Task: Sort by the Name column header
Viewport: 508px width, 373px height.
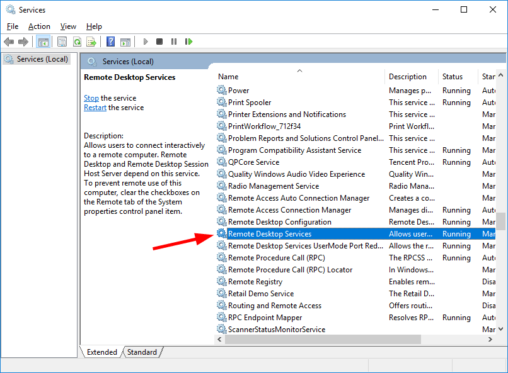Action: pos(299,77)
